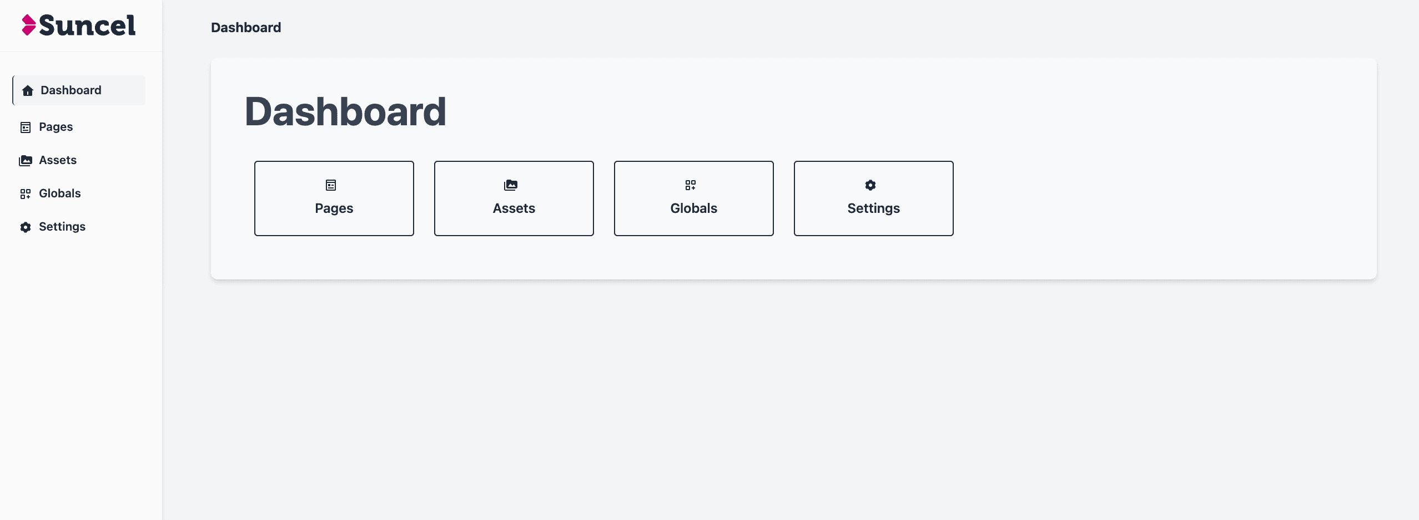Viewport: 1419px width, 520px height.
Task: Click the image icon inside the Assets card
Action: [511, 185]
